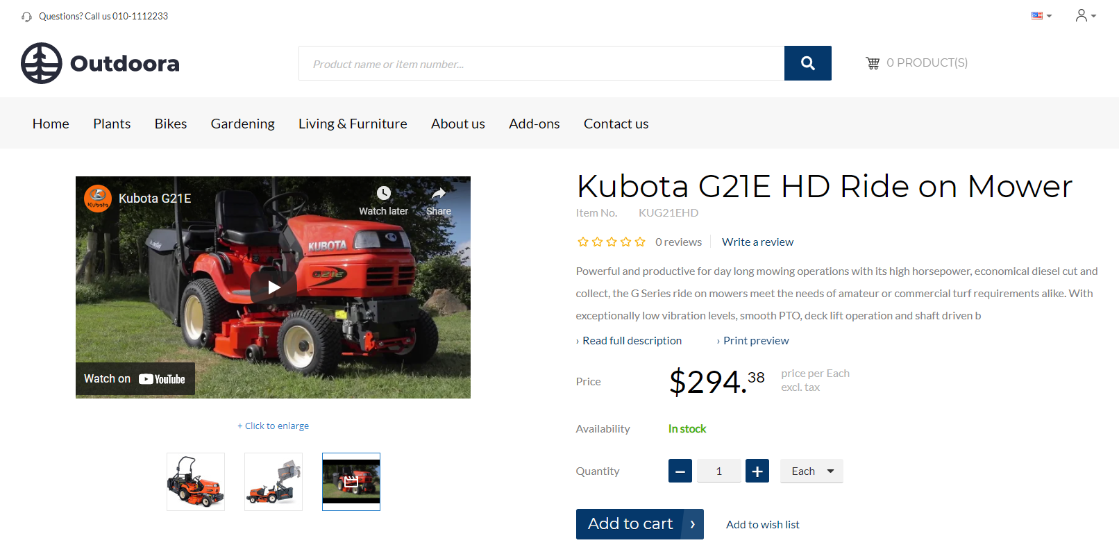Open Print preview link
Viewport: 1119px width, 545px height.
coord(756,341)
